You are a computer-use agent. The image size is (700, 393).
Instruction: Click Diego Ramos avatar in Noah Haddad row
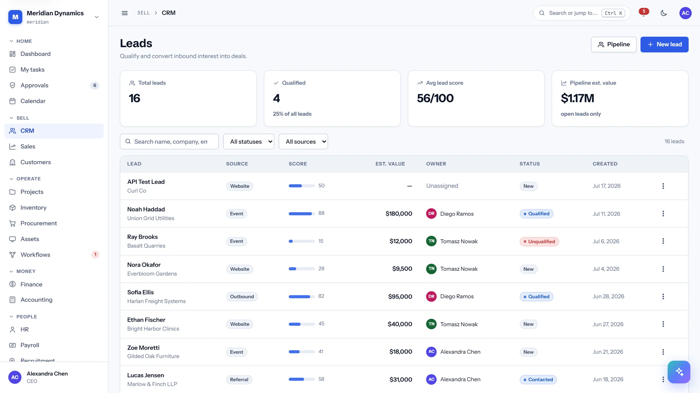[431, 214]
